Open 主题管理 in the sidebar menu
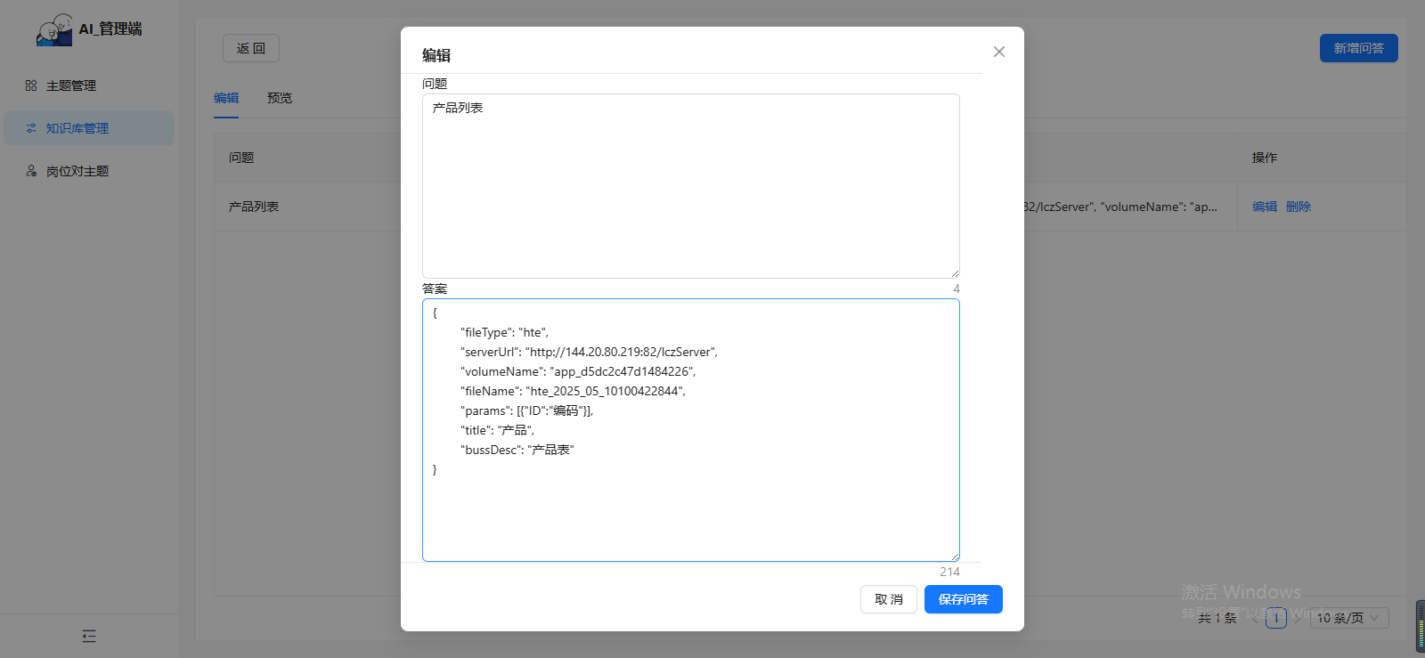 71,85
